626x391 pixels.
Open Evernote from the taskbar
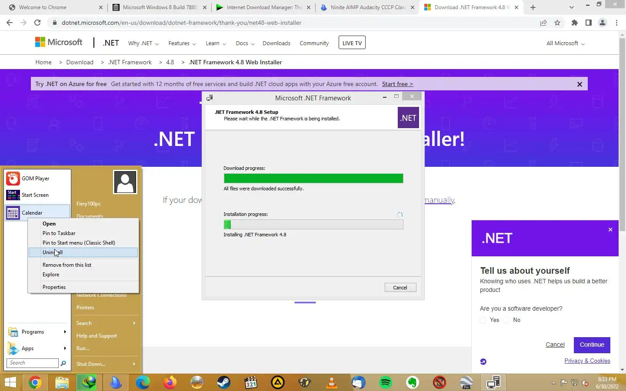coord(413,383)
